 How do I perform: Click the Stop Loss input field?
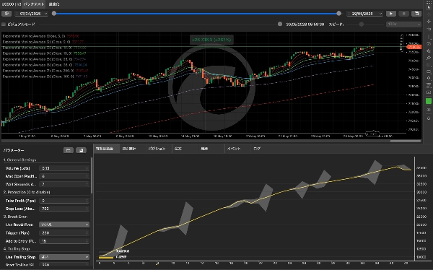(64, 209)
